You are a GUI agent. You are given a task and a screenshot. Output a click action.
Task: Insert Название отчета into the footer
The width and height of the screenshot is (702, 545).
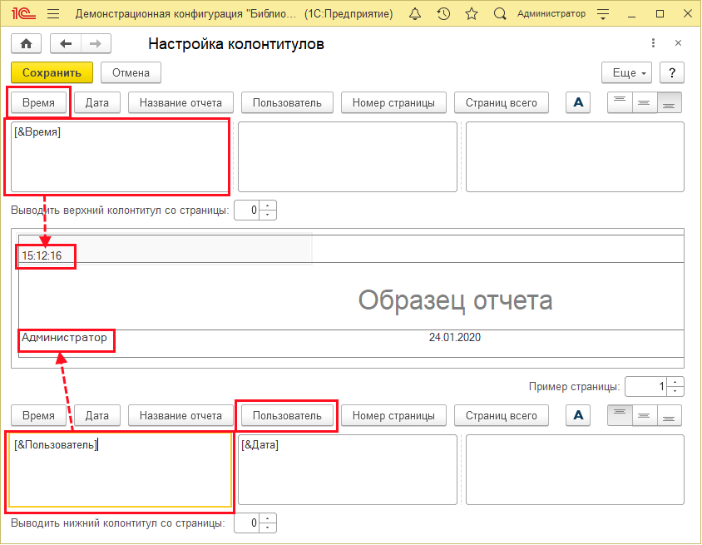click(x=180, y=415)
